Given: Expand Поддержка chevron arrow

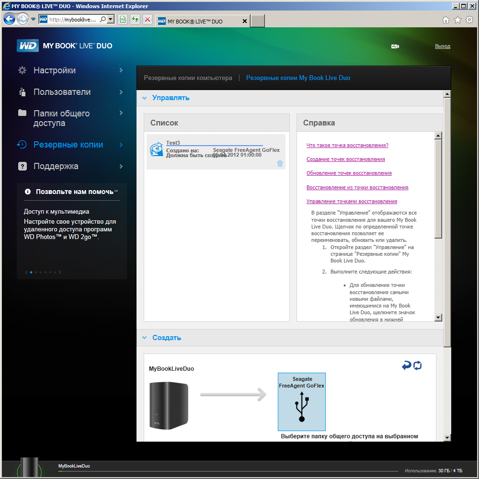Looking at the screenshot, I should pyautogui.click(x=121, y=167).
